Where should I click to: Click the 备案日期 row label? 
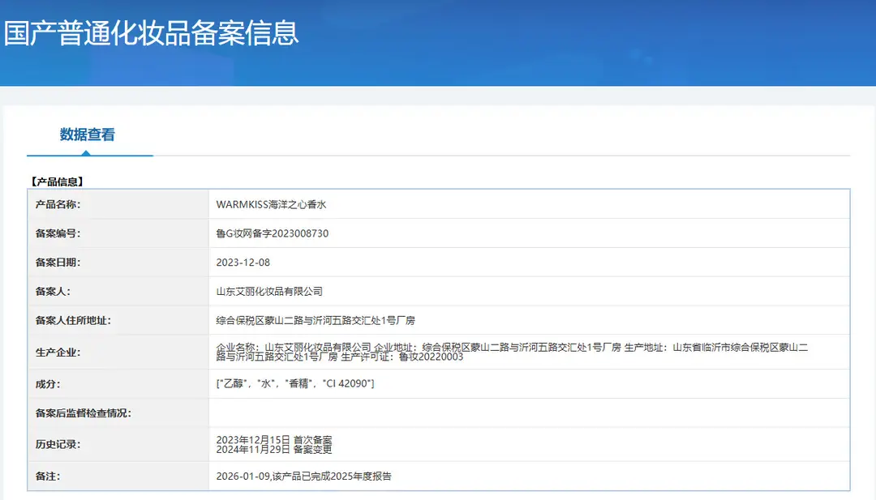[x=58, y=263]
